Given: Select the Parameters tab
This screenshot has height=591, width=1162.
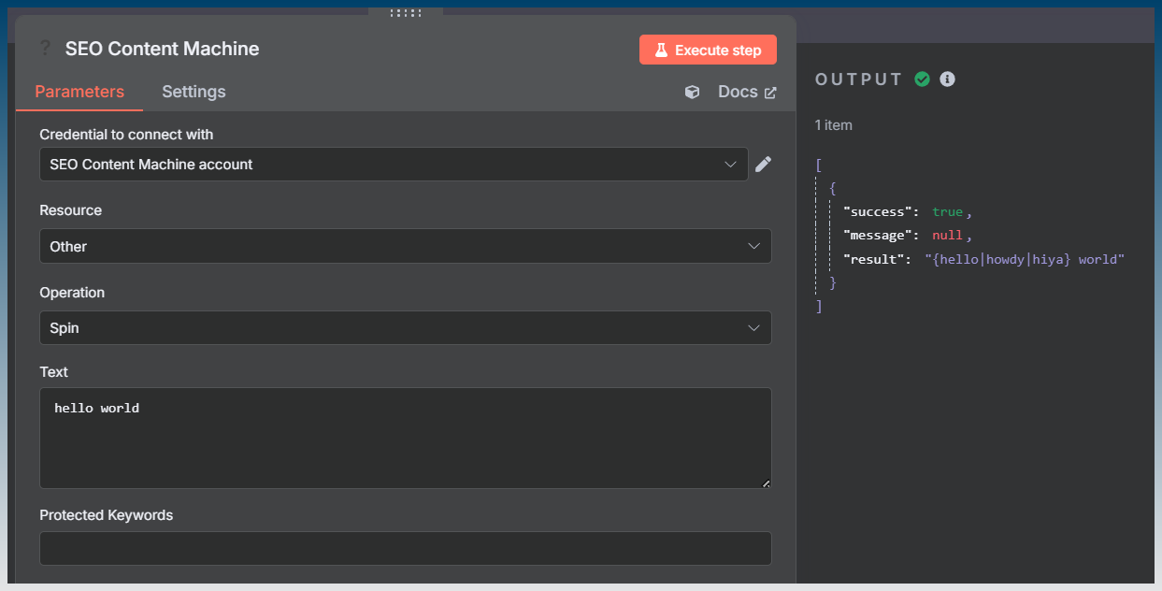Looking at the screenshot, I should click(79, 92).
